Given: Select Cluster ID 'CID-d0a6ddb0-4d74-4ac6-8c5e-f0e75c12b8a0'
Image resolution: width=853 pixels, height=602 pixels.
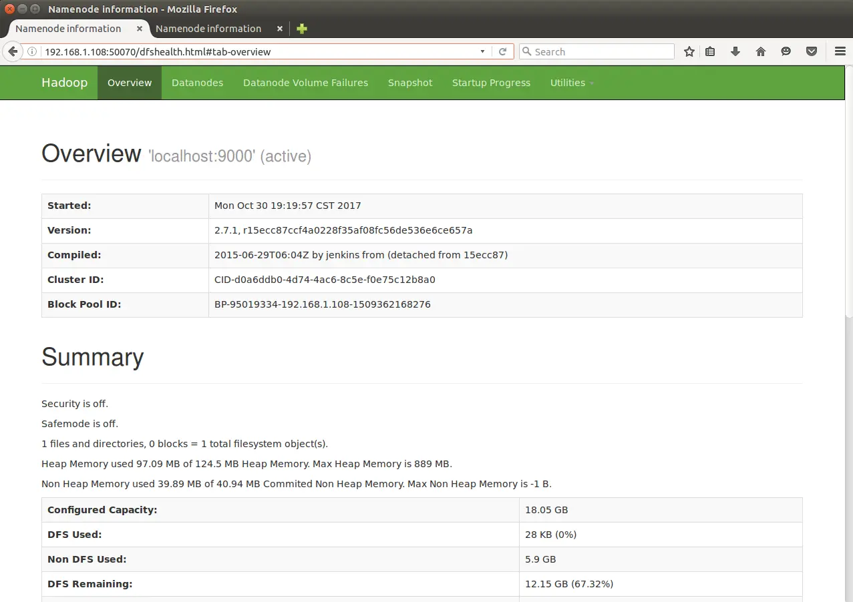Looking at the screenshot, I should pos(325,280).
